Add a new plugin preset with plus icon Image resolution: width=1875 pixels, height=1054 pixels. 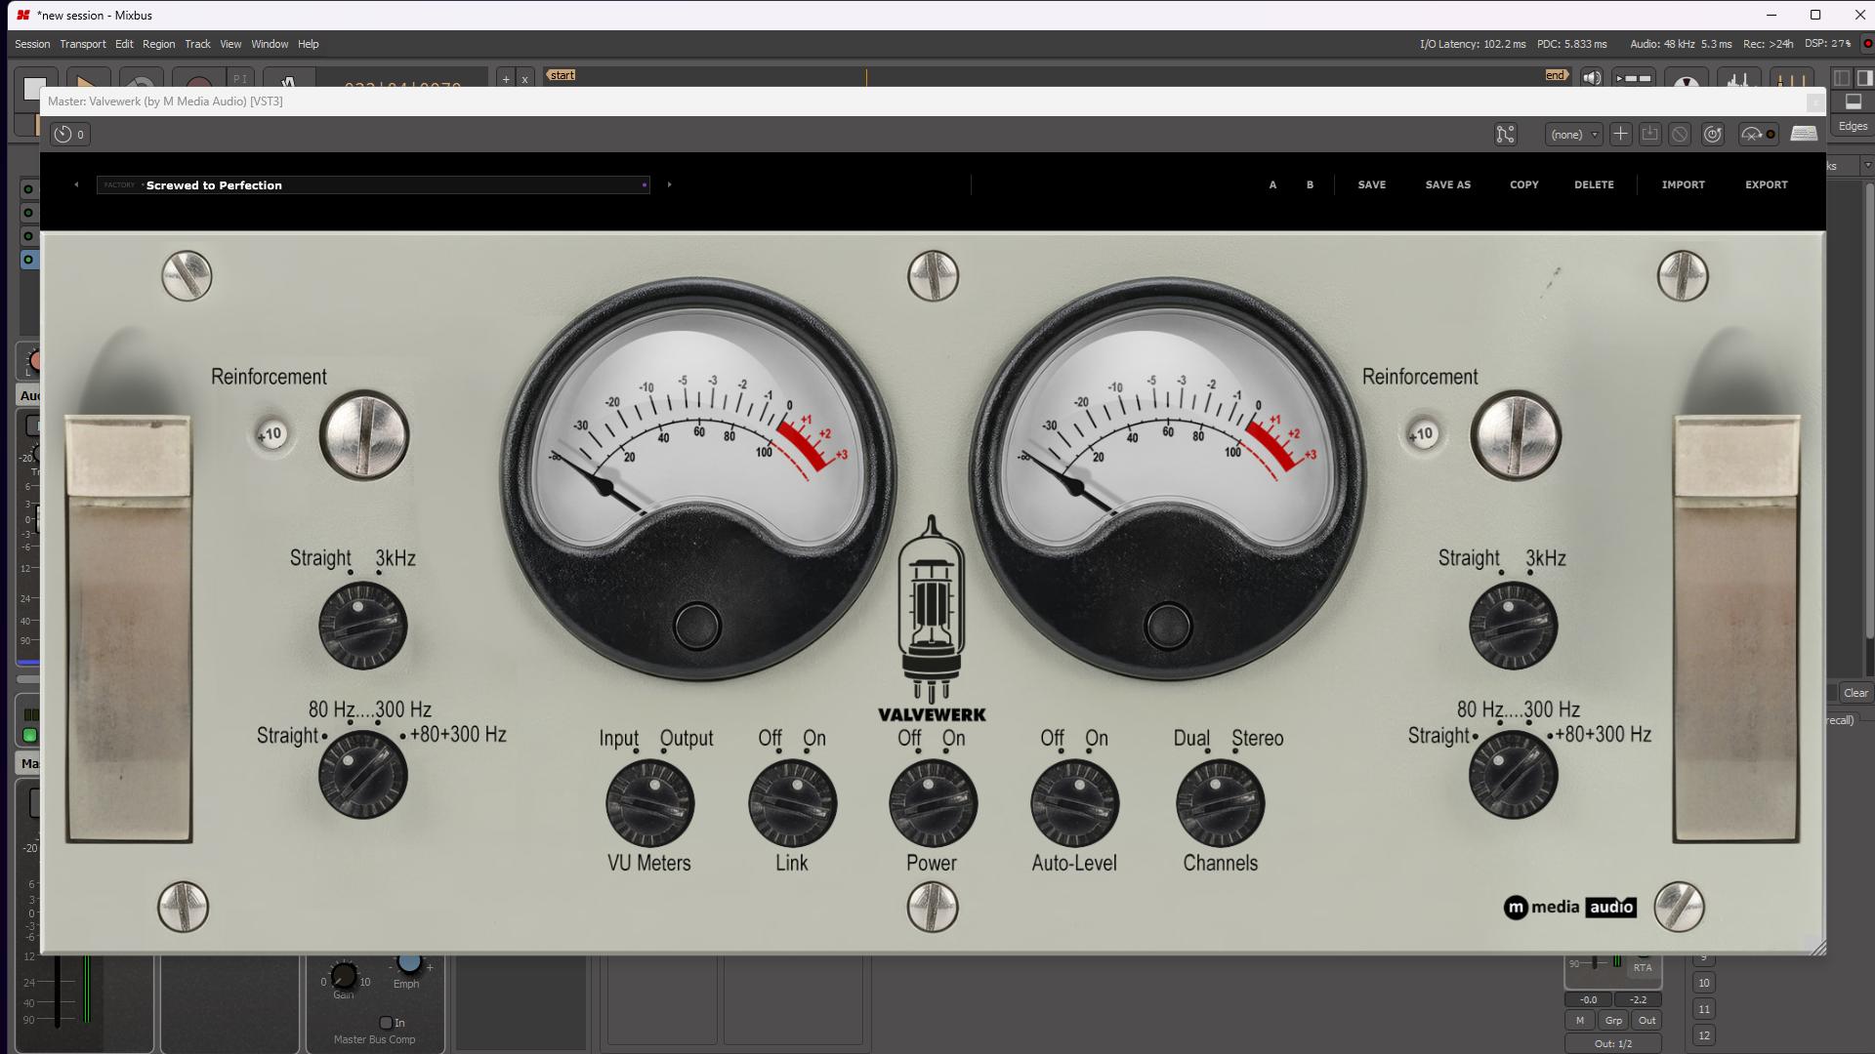click(1620, 135)
